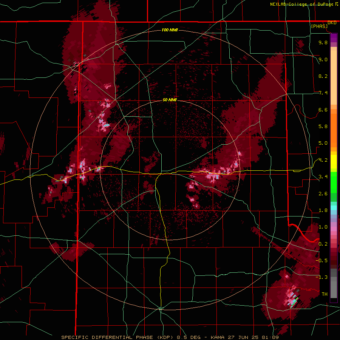The width and height of the screenshot is (340, 340).
Task: Click the SPECIFIC DIFFERENTIAL PHASE (KDP) title text
Action: coord(117,337)
